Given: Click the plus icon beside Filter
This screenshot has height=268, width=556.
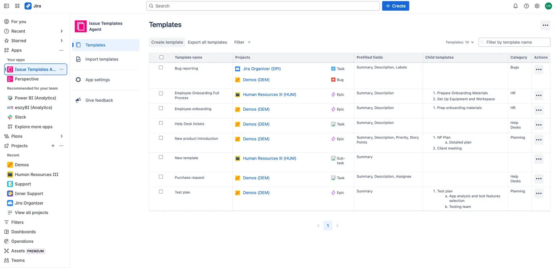Looking at the screenshot, I should tap(249, 42).
